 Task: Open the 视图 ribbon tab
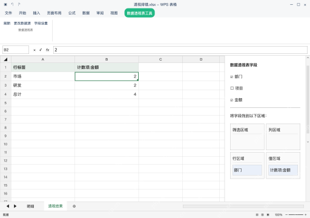(114, 13)
